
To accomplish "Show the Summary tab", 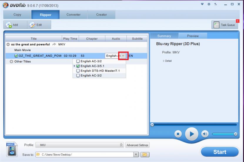I will tap(164, 36).
